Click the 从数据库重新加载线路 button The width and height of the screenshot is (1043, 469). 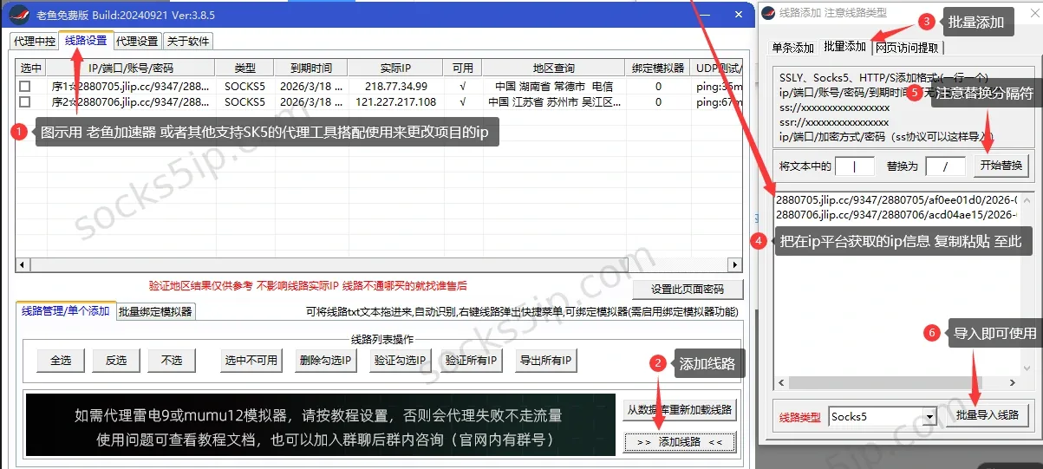pos(680,410)
